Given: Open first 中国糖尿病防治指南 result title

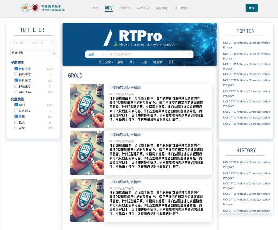Looking at the screenshot, I should (125, 88).
